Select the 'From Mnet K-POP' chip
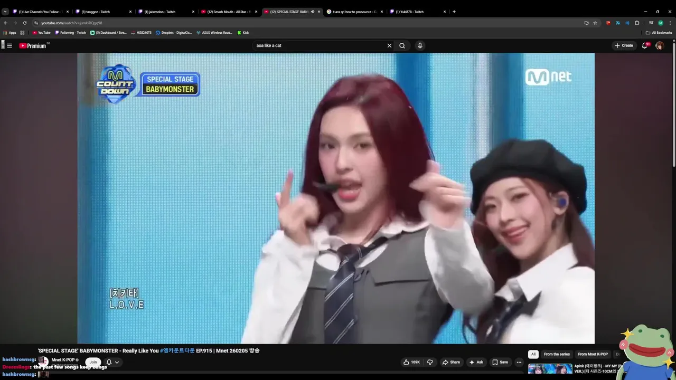This screenshot has width=676, height=380. tap(593, 354)
